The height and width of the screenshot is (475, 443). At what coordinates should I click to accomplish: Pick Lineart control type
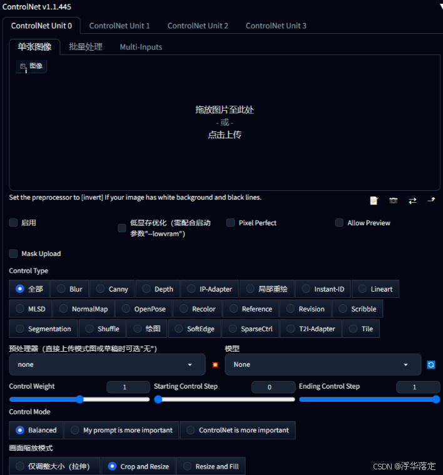coord(375,289)
